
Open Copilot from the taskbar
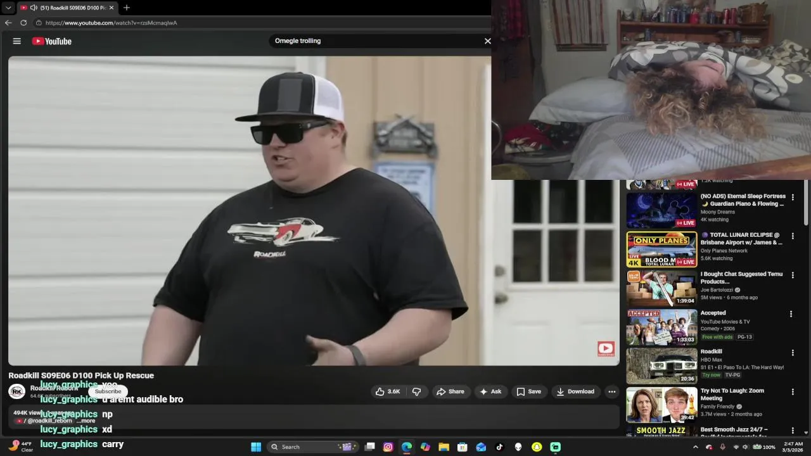pos(425,446)
